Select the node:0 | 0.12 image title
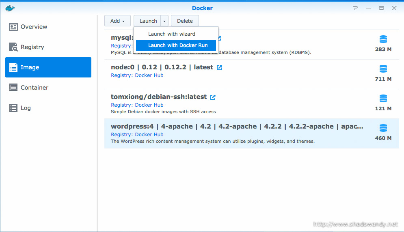 (x=162, y=67)
